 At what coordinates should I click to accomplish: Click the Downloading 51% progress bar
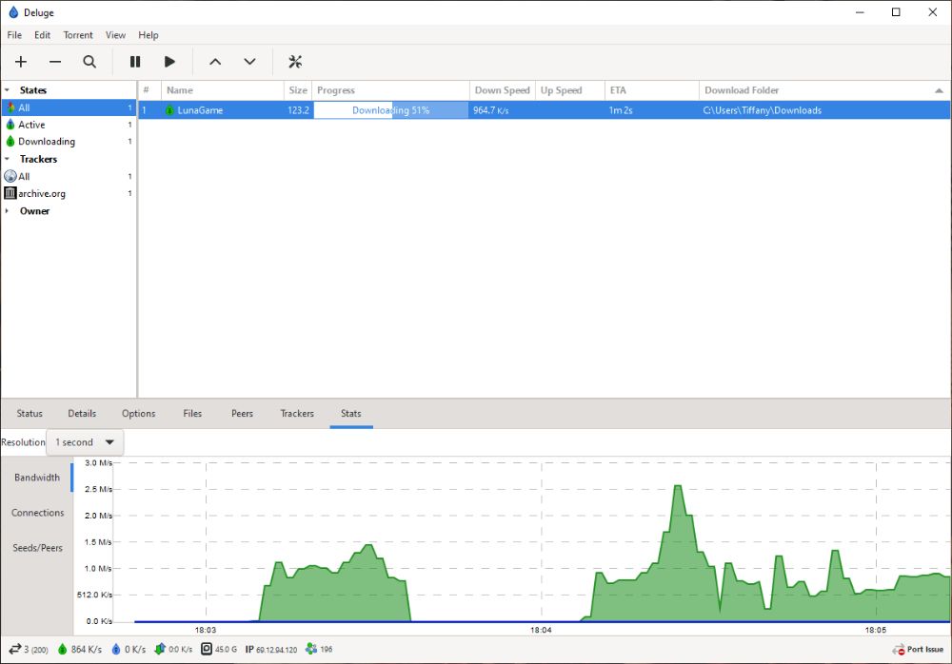click(390, 109)
